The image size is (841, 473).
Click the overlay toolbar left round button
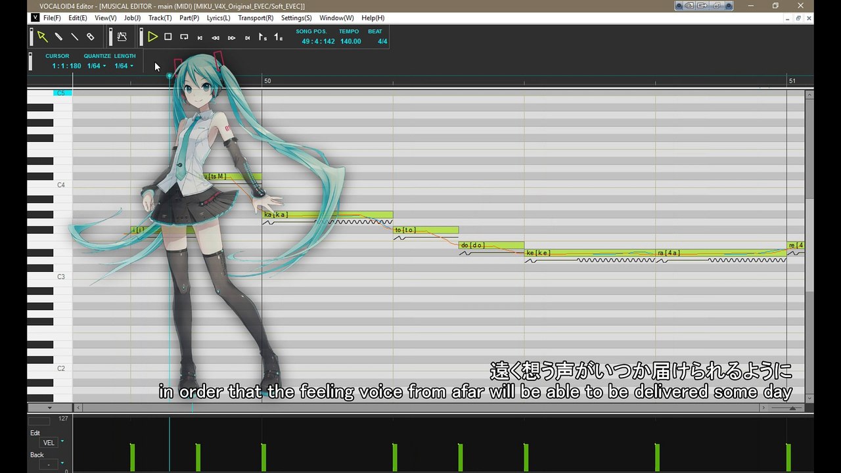click(679, 5)
